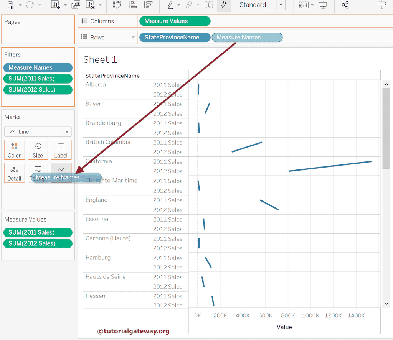Open the Color button on Marks card
The width and height of the screenshot is (393, 340).
coord(14,150)
